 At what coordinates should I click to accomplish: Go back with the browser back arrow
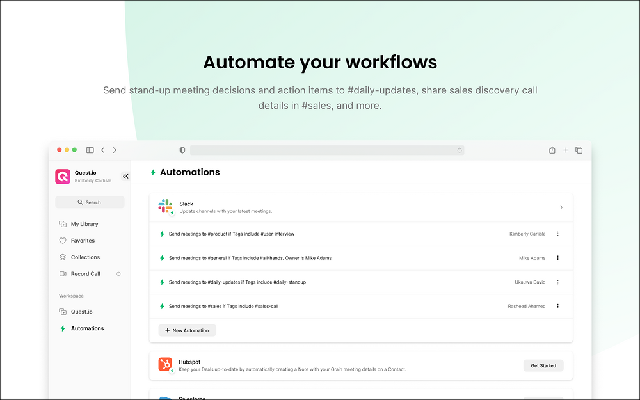103,150
